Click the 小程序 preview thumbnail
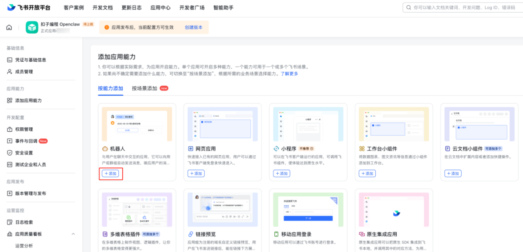523x252 pixels. tap(308, 124)
